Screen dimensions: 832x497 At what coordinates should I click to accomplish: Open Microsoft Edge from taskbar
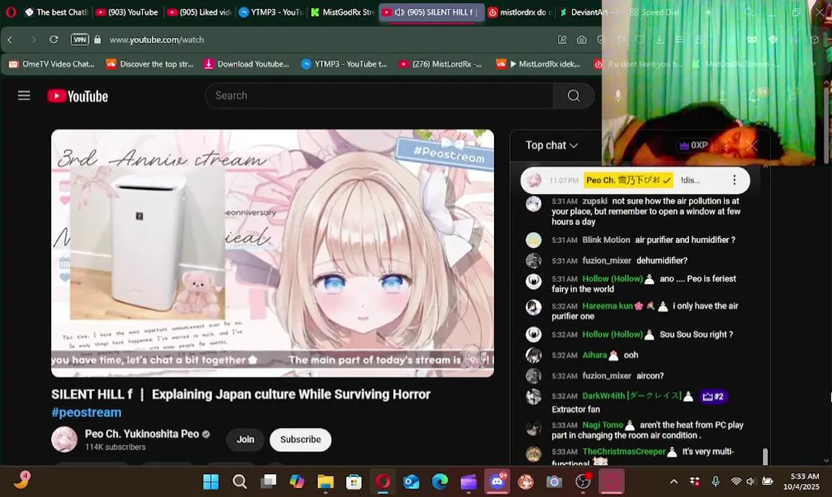coord(439,481)
